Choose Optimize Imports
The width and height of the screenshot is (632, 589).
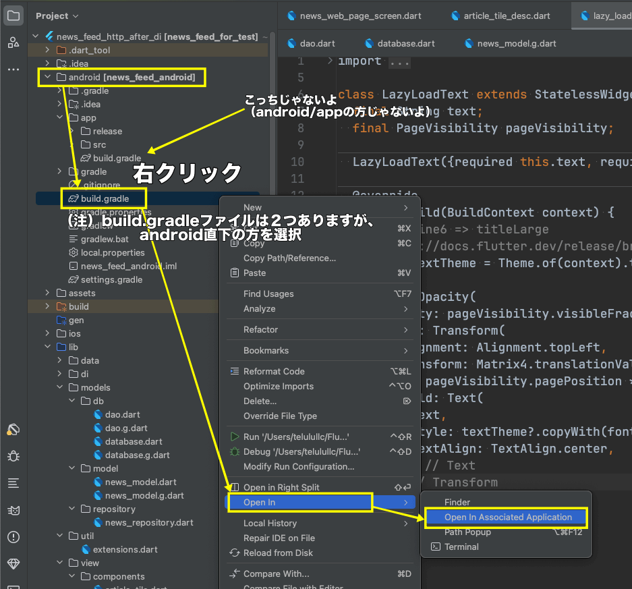(x=320, y=386)
